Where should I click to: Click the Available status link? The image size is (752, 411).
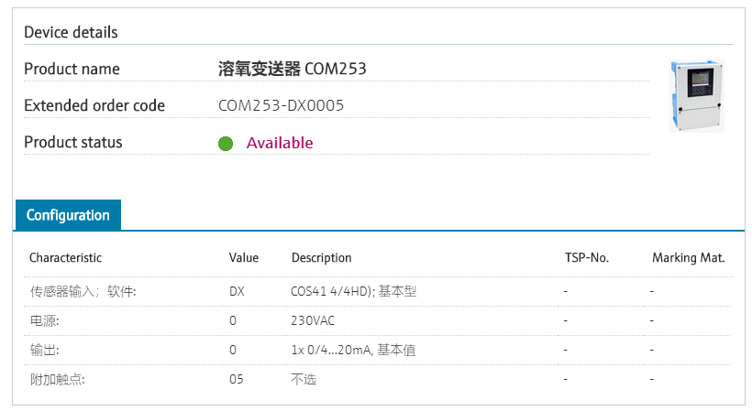pyautogui.click(x=280, y=143)
